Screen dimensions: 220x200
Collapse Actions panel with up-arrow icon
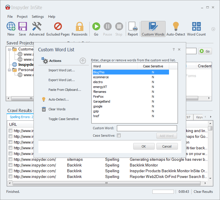83,61
